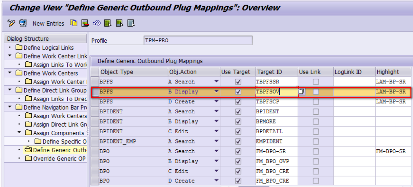Click the Select Block toolbar icon

120,23
